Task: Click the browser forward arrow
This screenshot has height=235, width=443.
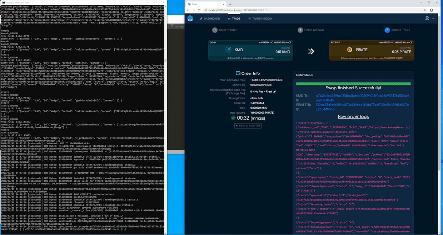Action: 194,10
